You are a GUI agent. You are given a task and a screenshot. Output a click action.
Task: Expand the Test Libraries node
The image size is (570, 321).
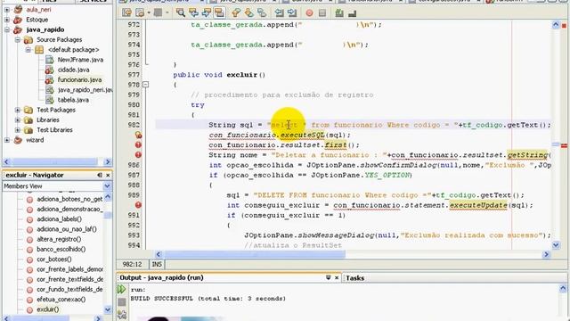(18, 130)
